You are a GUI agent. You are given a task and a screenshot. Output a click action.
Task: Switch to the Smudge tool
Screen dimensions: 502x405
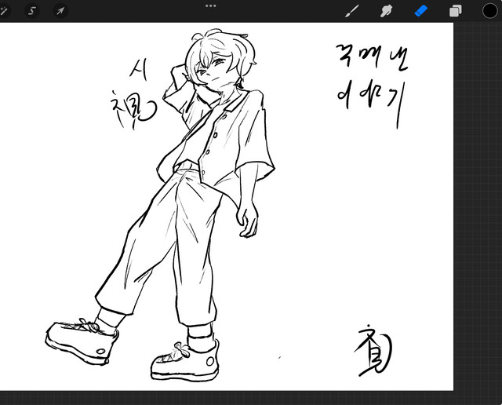pos(387,11)
